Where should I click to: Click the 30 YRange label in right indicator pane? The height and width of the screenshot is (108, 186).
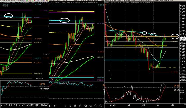pyautogui.click(x=179, y=90)
